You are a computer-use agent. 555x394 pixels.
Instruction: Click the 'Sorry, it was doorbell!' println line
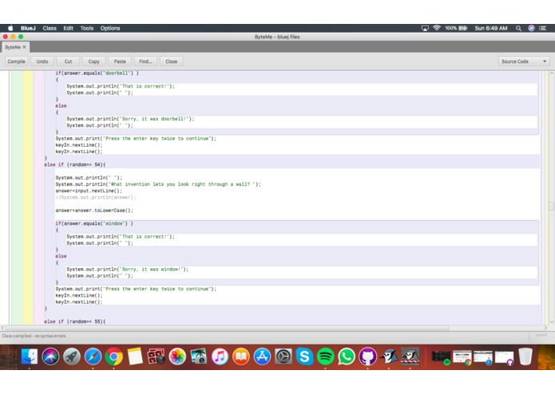[130, 119]
